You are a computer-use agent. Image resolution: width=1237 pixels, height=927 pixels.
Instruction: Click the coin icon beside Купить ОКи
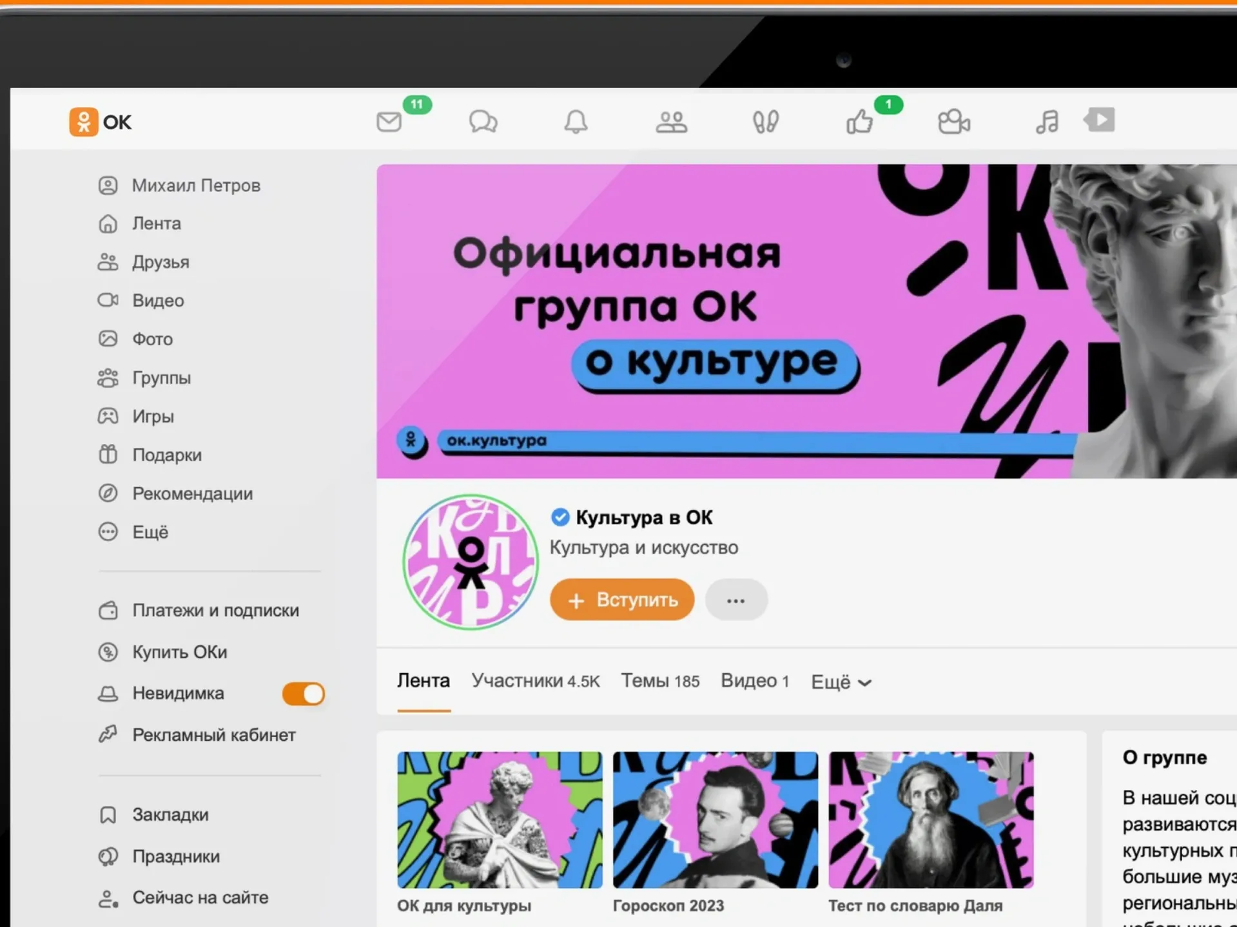pyautogui.click(x=108, y=652)
